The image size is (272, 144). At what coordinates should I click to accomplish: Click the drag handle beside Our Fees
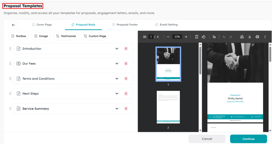(10, 64)
